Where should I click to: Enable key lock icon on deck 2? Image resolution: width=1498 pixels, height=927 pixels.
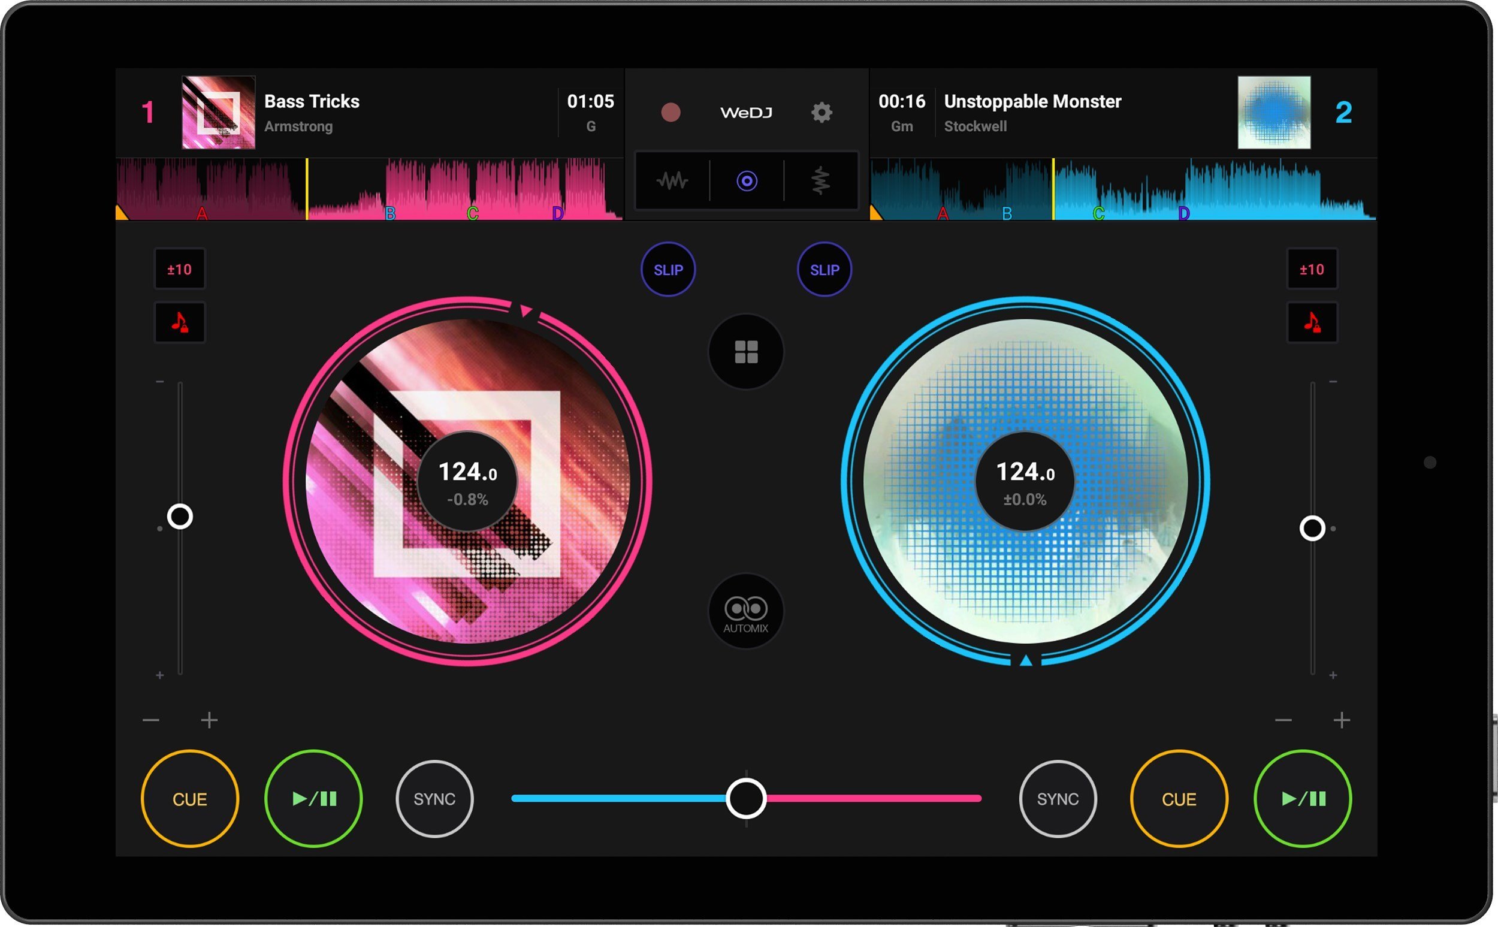[x=1312, y=322]
